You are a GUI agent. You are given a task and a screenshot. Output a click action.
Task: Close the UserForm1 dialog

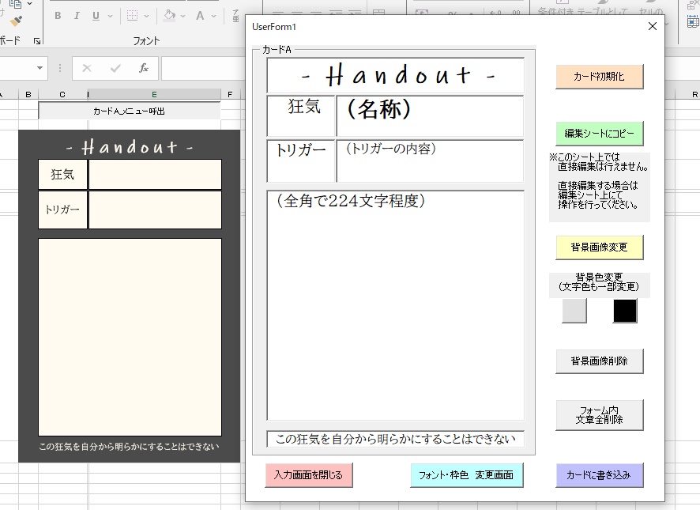653,26
